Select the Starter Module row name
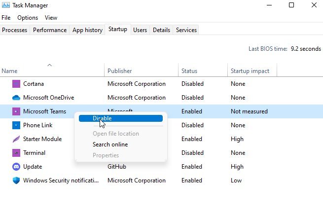The image size is (323, 216). click(42, 139)
